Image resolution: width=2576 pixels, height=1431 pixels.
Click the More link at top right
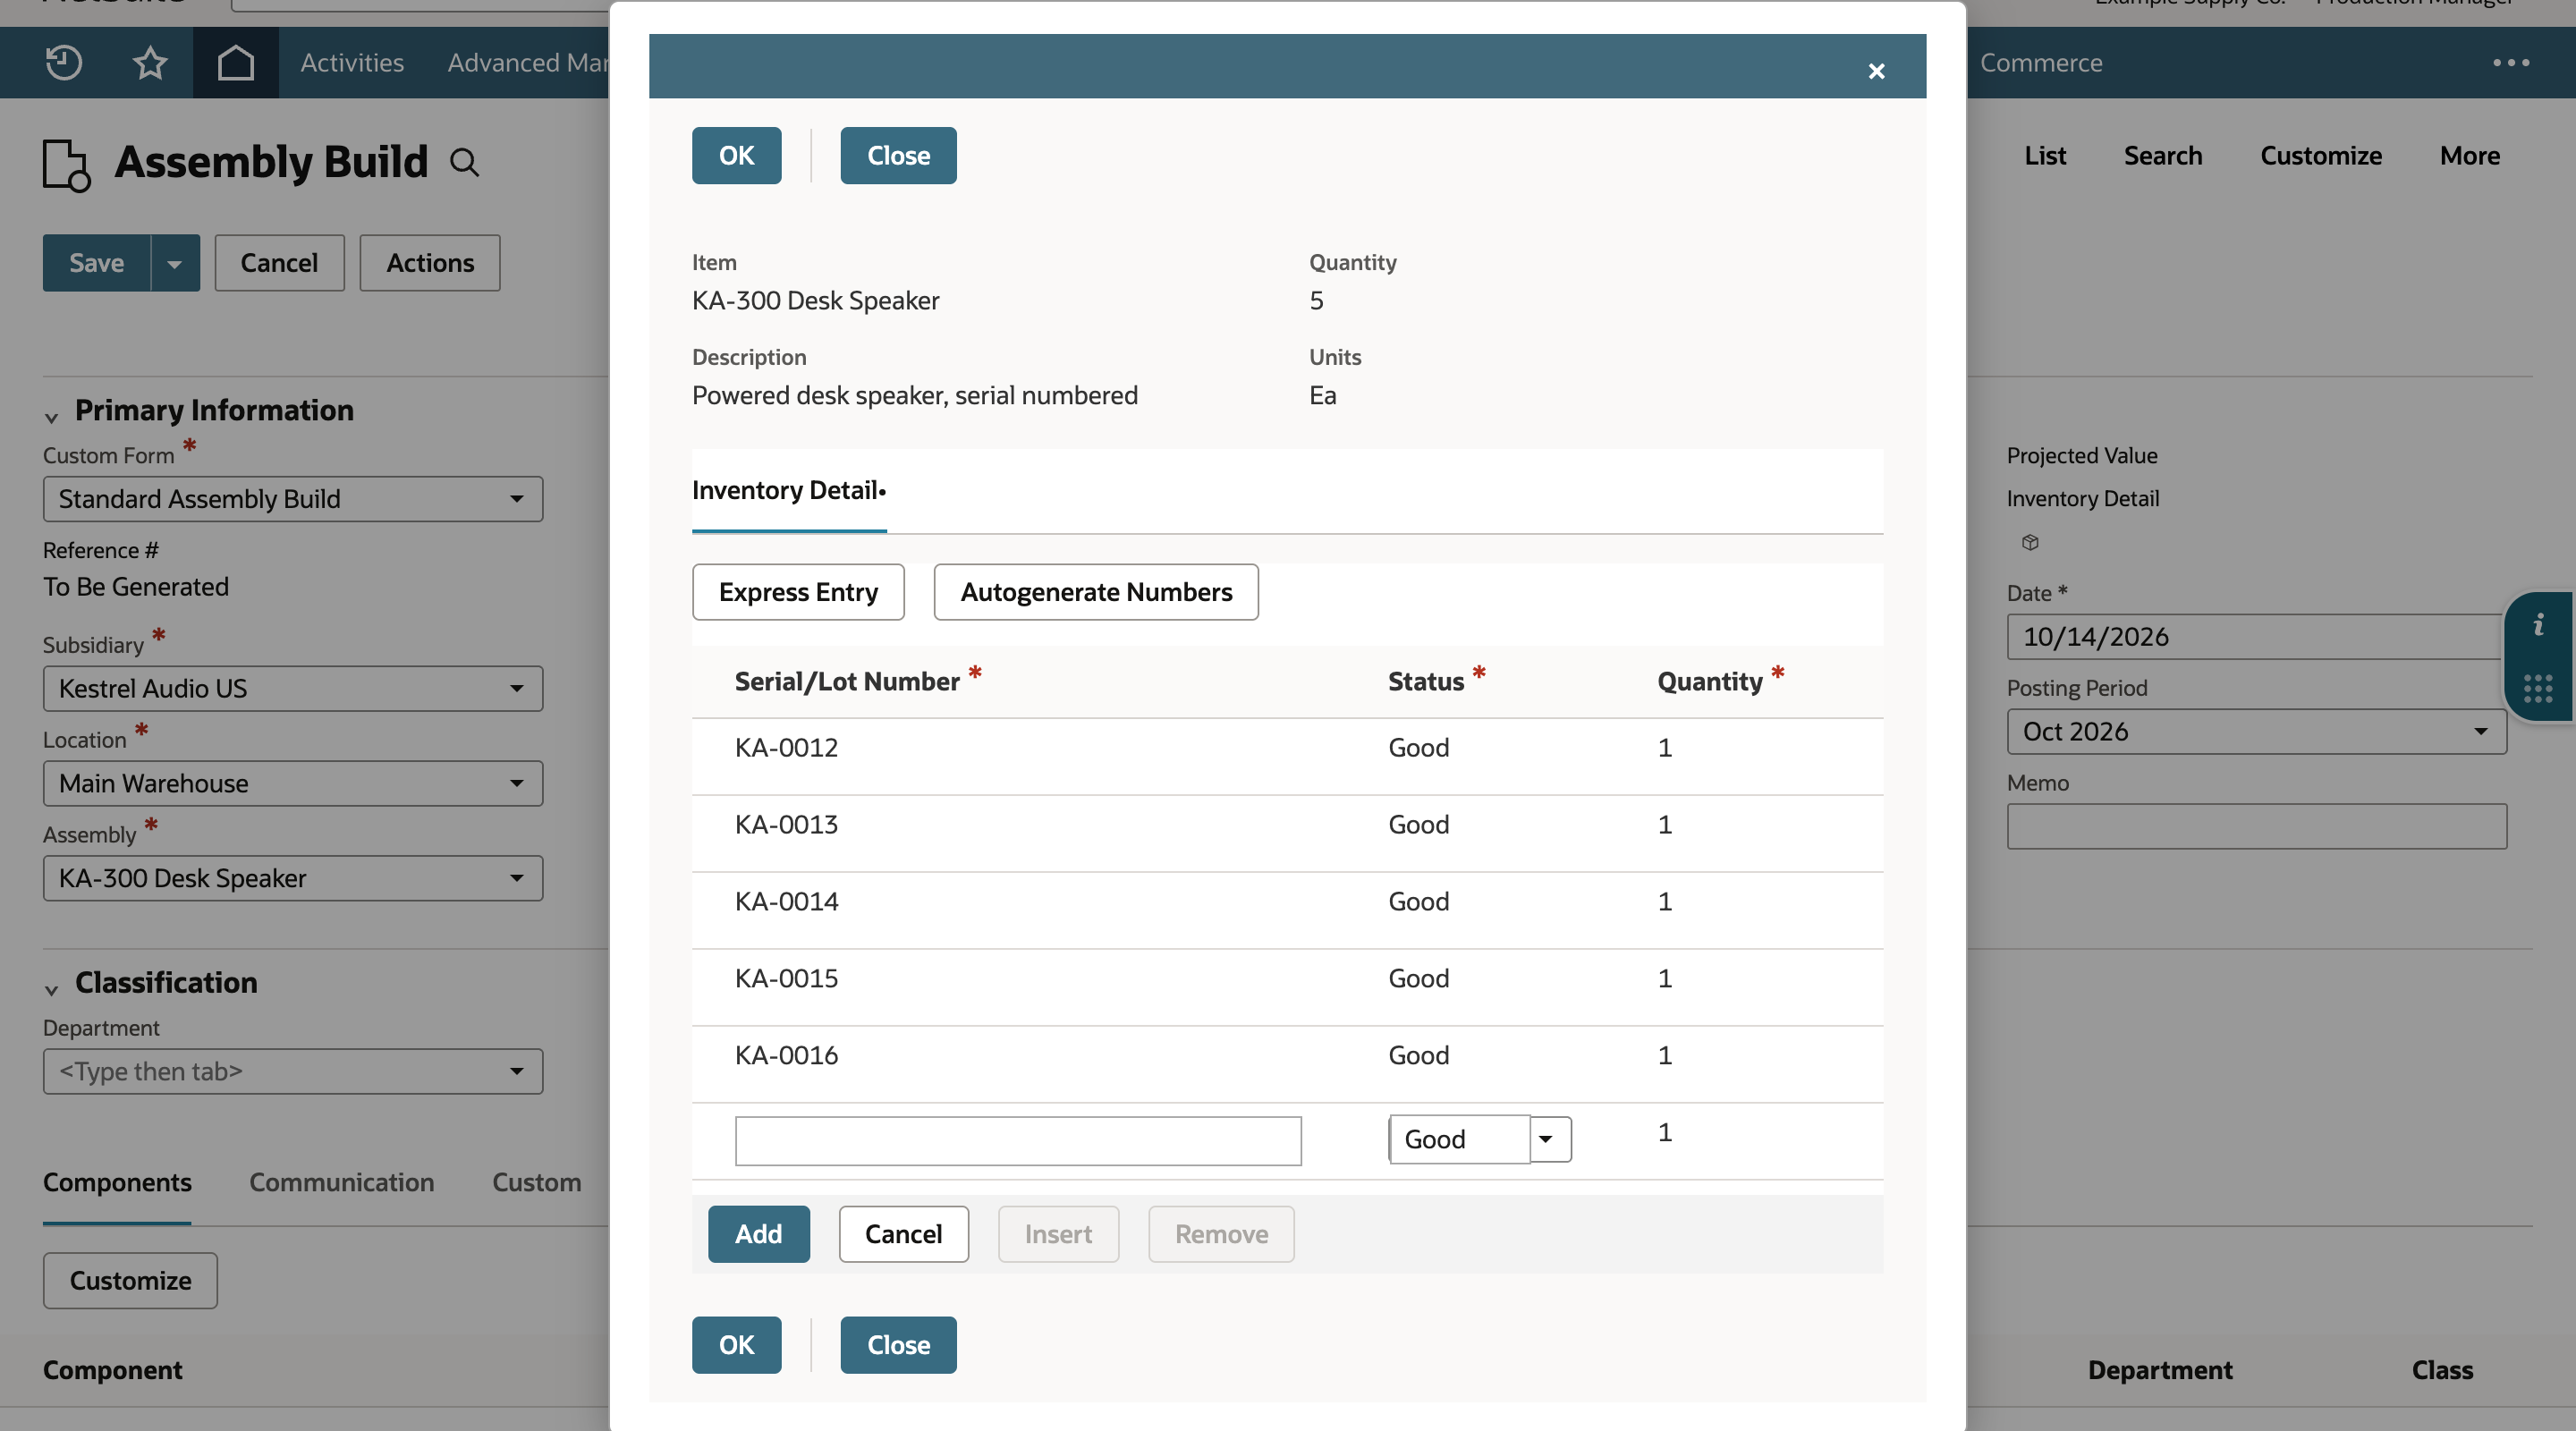(x=2469, y=155)
